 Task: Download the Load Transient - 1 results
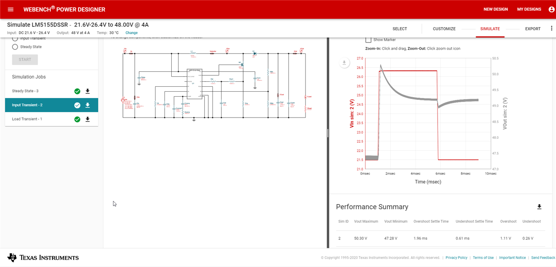[88, 119]
